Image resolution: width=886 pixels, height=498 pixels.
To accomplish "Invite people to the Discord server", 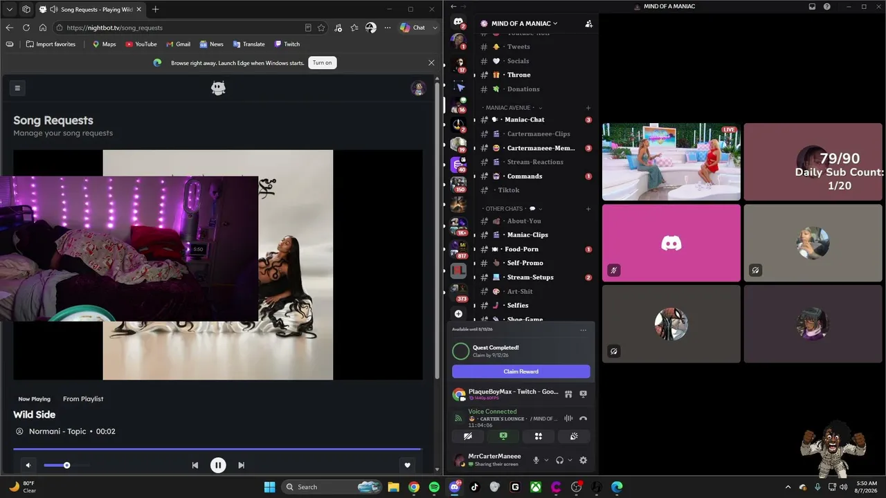I will [588, 24].
